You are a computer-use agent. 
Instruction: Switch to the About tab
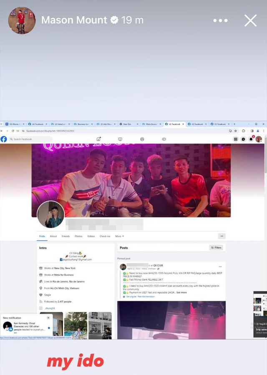click(53, 236)
